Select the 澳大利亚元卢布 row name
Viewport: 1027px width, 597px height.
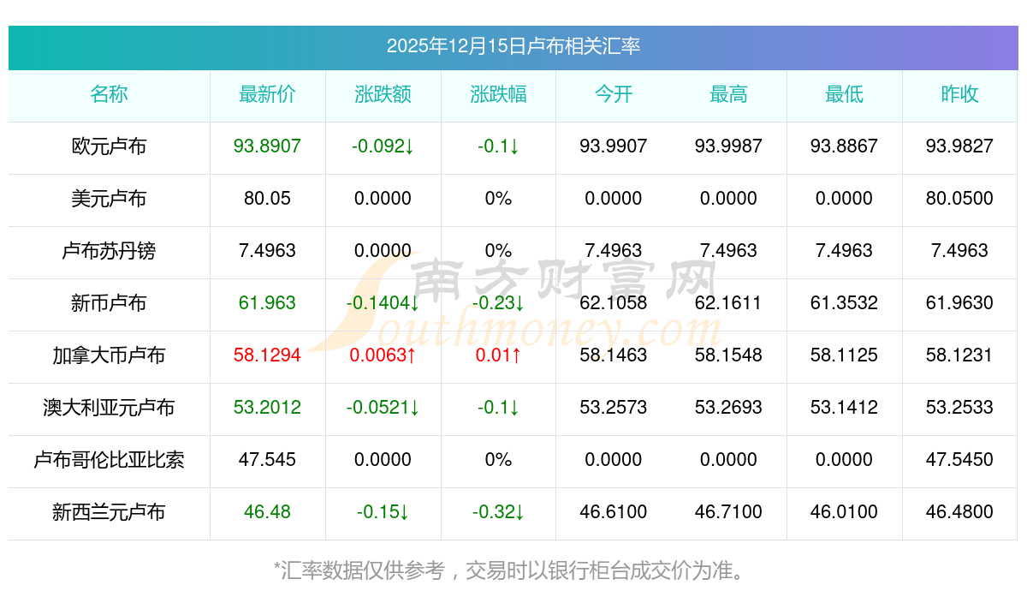tap(109, 408)
